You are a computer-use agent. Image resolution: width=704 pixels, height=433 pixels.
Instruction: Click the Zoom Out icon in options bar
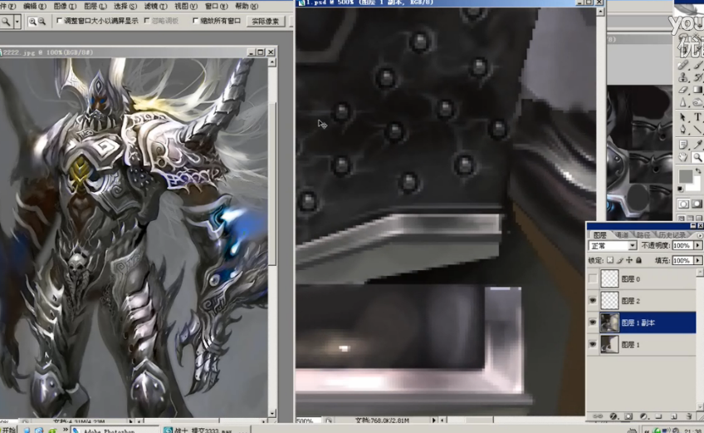42,21
